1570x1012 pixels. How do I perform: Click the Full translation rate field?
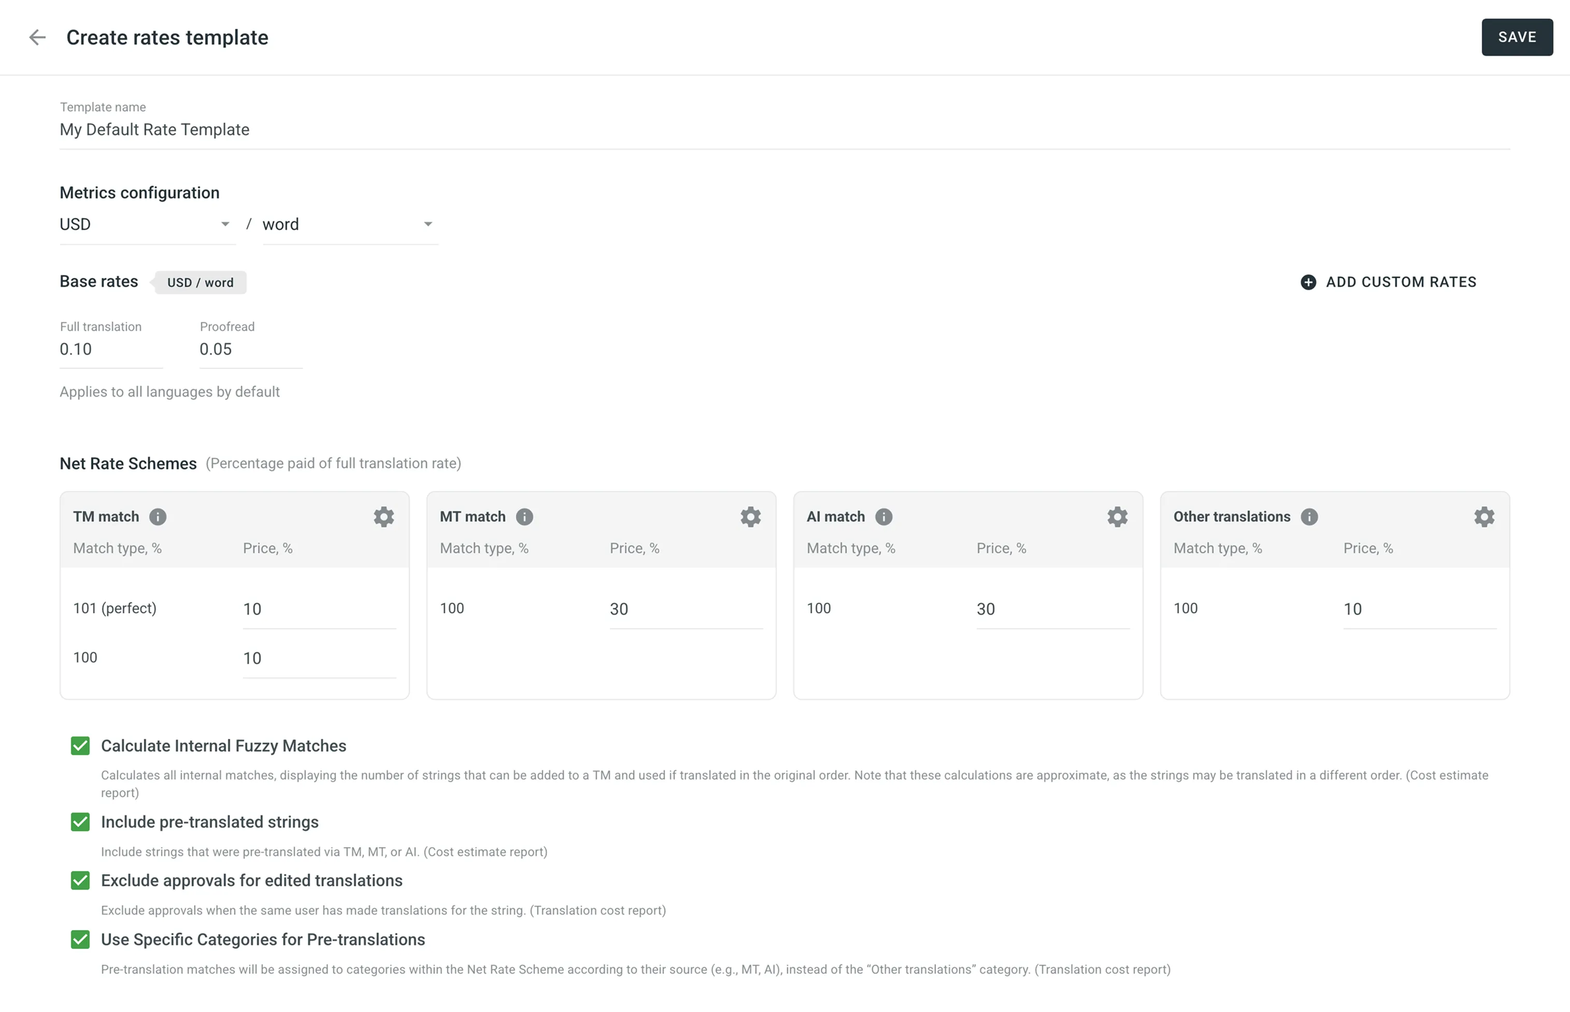(110, 350)
